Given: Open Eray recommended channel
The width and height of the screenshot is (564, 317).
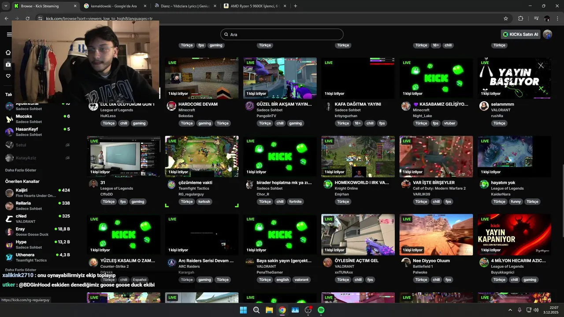Looking at the screenshot, I should point(37,232).
